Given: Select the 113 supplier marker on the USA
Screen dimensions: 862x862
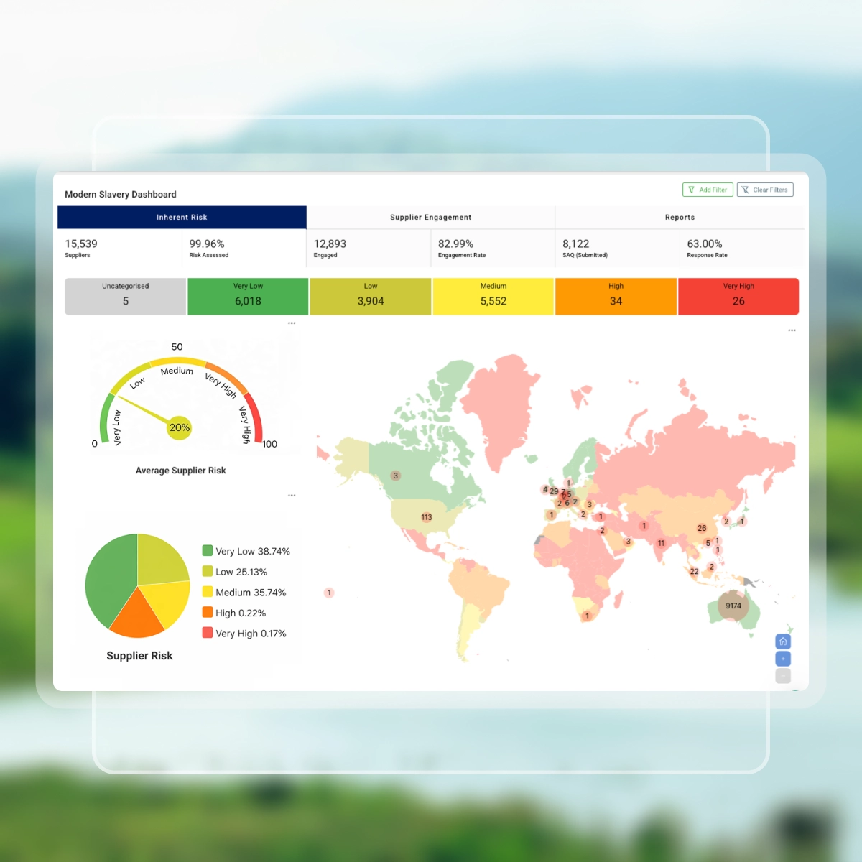Looking at the screenshot, I should point(427,517).
